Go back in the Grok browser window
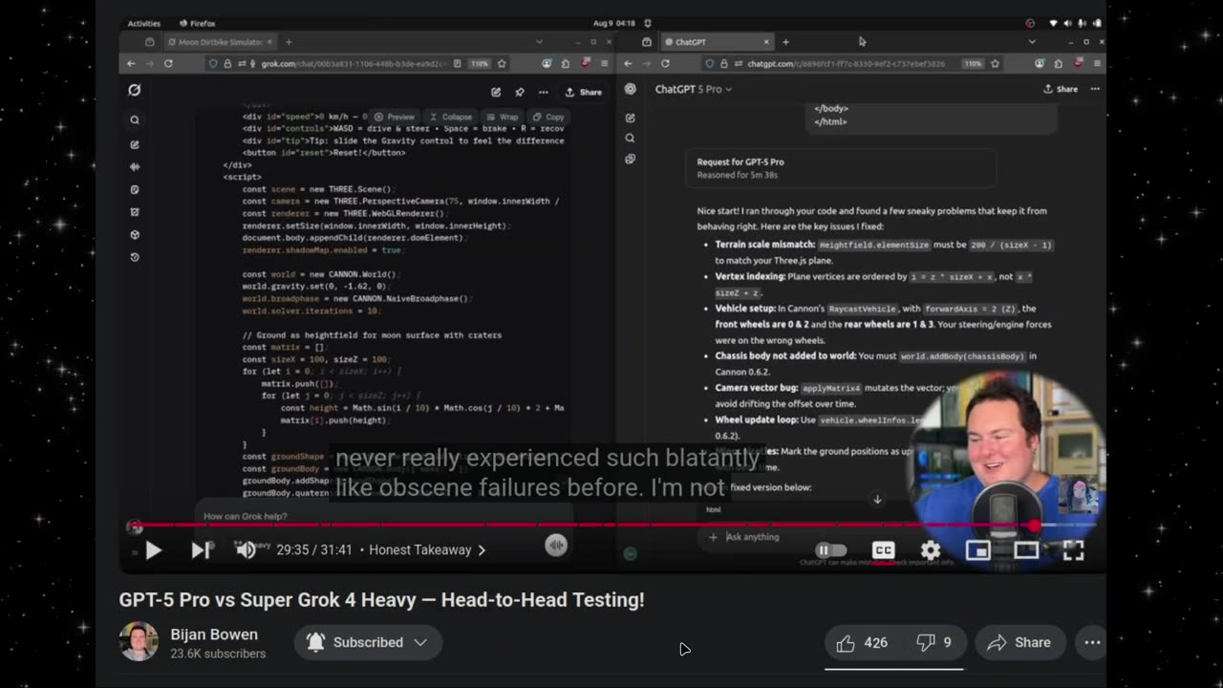The width and height of the screenshot is (1223, 688). [131, 64]
